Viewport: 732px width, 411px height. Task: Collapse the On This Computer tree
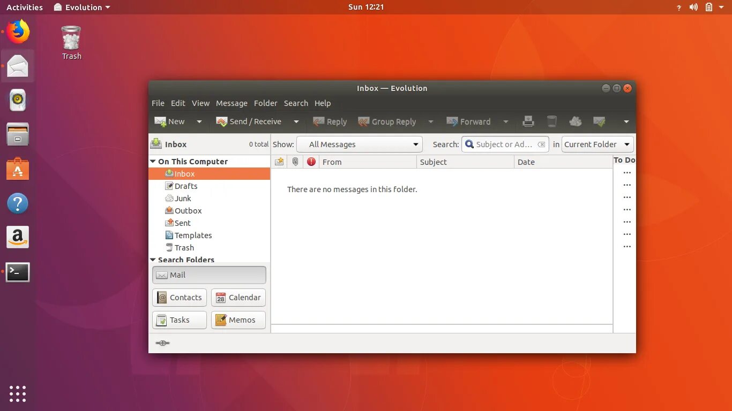tap(153, 162)
